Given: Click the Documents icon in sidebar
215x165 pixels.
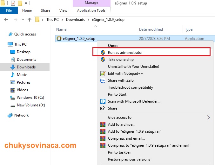Looking at the screenshot, I should click(13, 60).
